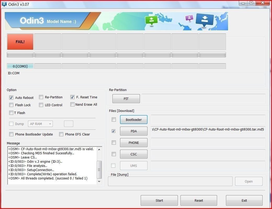Viewport: 272px width, 209px height.
Task: Check Phone EFS Clear option
Action: tap(61, 134)
